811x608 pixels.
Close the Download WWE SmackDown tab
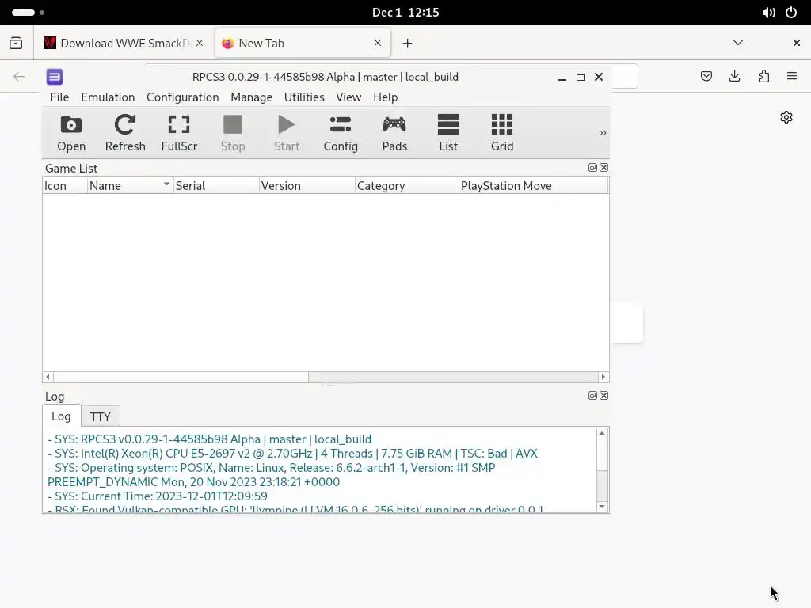pos(200,43)
